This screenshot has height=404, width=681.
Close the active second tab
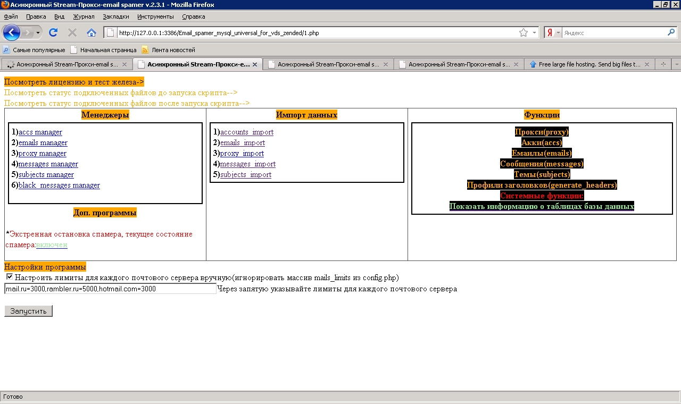tap(255, 64)
